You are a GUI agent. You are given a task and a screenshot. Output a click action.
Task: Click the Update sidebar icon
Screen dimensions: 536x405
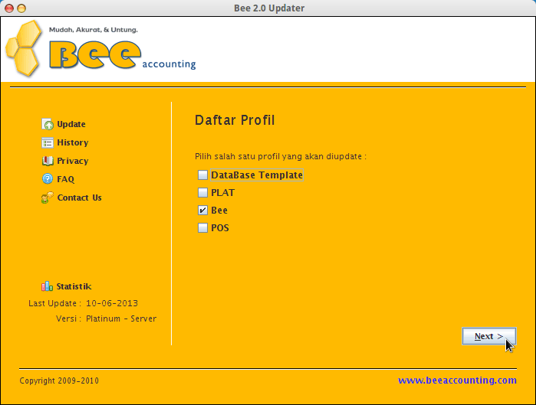[x=48, y=124]
